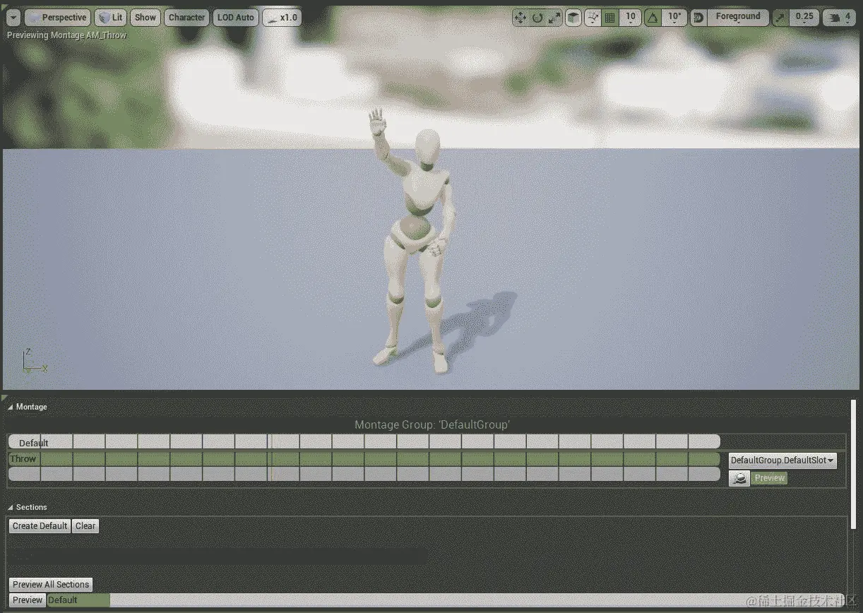The image size is (863, 613).
Task: Select the translate (move) gizmo tool
Action: click(x=520, y=18)
